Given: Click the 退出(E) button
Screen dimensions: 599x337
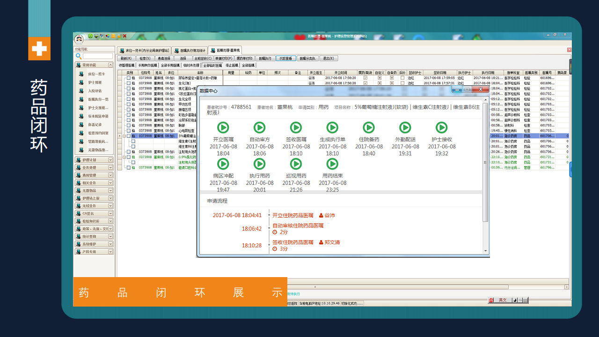Looking at the screenshot, I should pyautogui.click(x=329, y=59).
